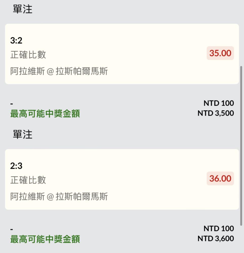Screen dimensions: 244x253
Task: Click the NTD 100 stake above NTD 3,600
Action: pos(219,228)
